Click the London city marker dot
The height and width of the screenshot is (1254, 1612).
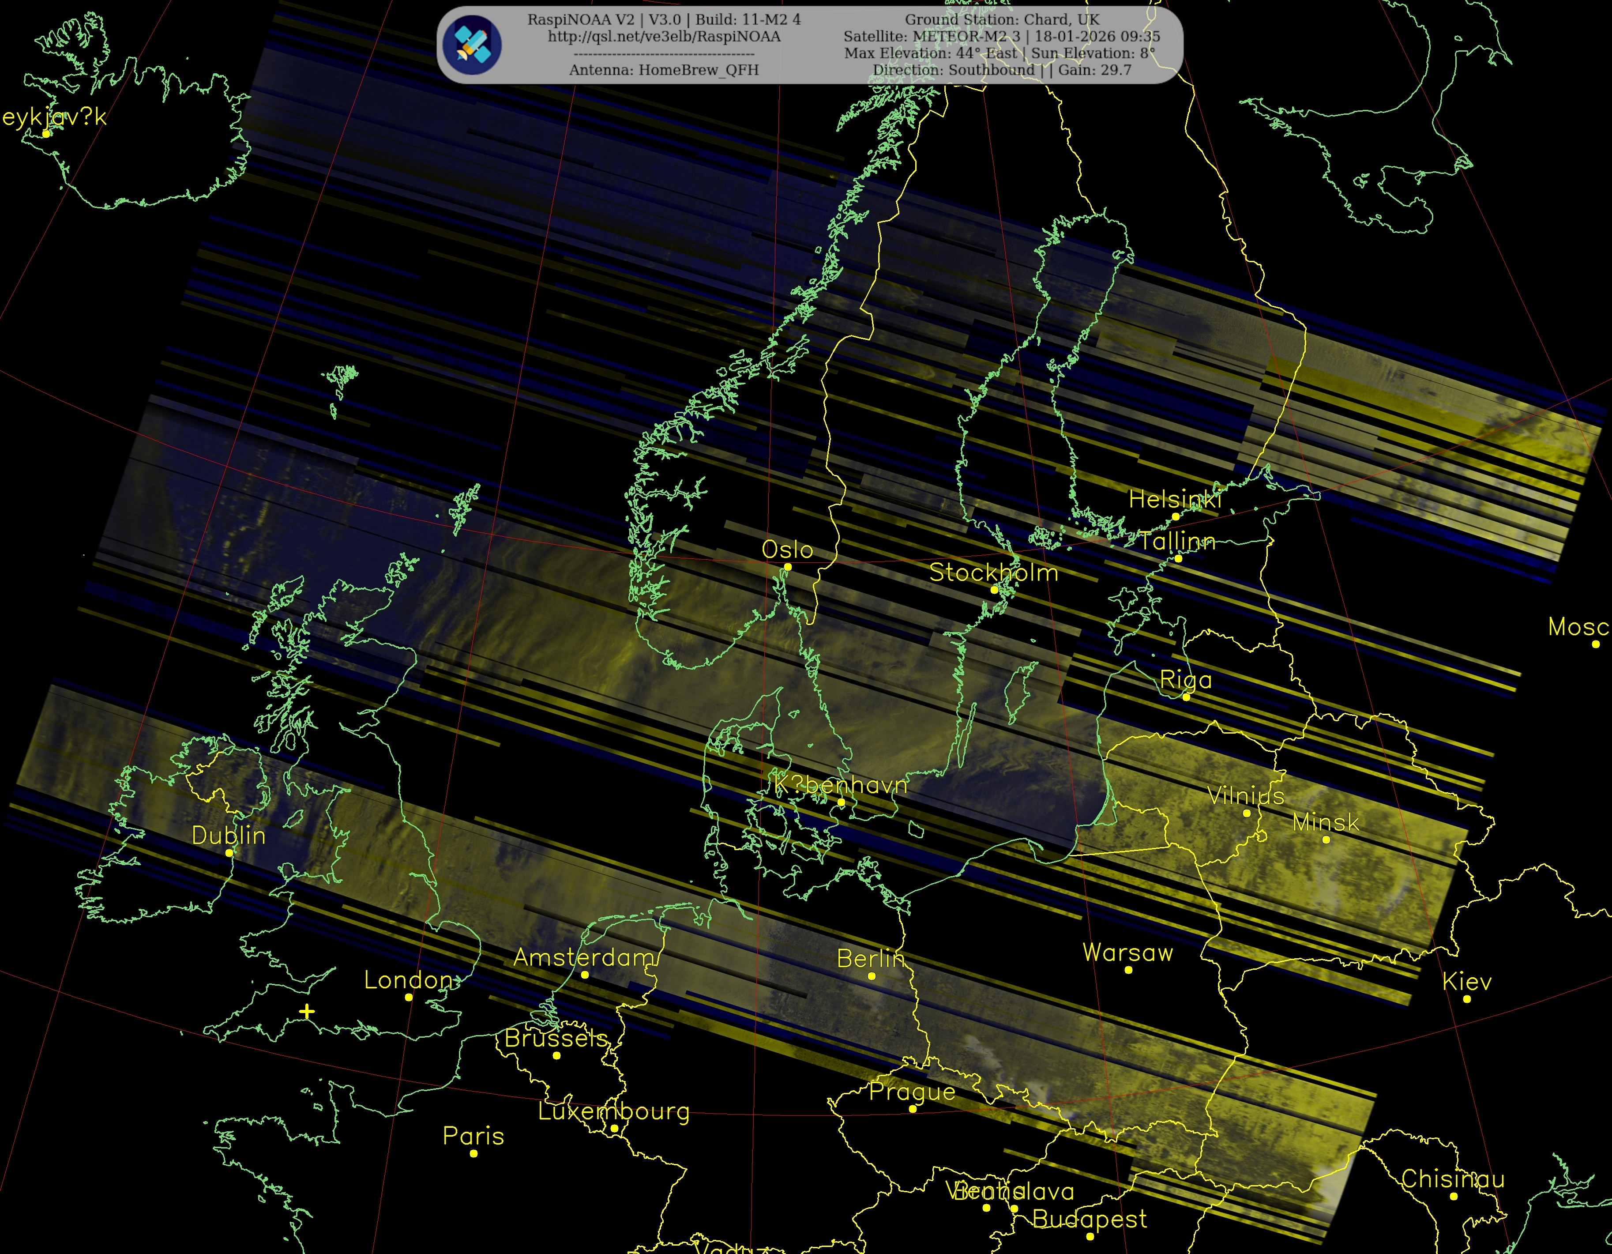pos(409,997)
